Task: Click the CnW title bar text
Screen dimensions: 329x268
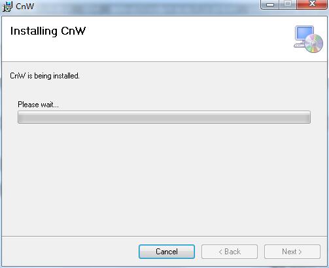Action: 25,7
